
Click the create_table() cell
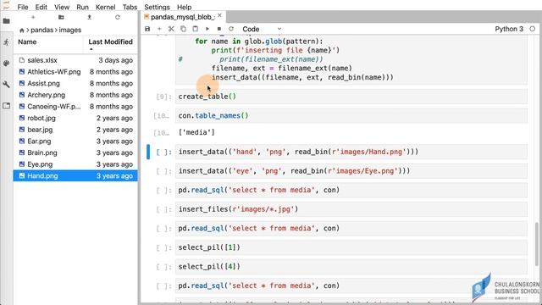[x=351, y=97]
